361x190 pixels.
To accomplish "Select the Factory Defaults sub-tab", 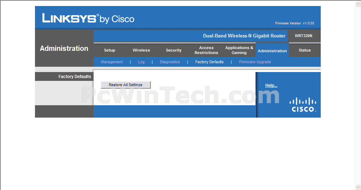I will click(x=209, y=62).
